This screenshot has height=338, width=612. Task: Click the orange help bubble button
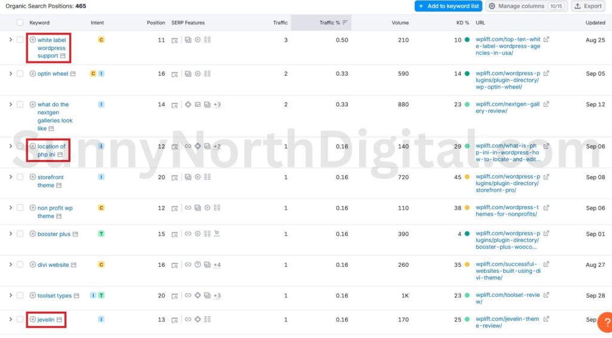point(605,322)
